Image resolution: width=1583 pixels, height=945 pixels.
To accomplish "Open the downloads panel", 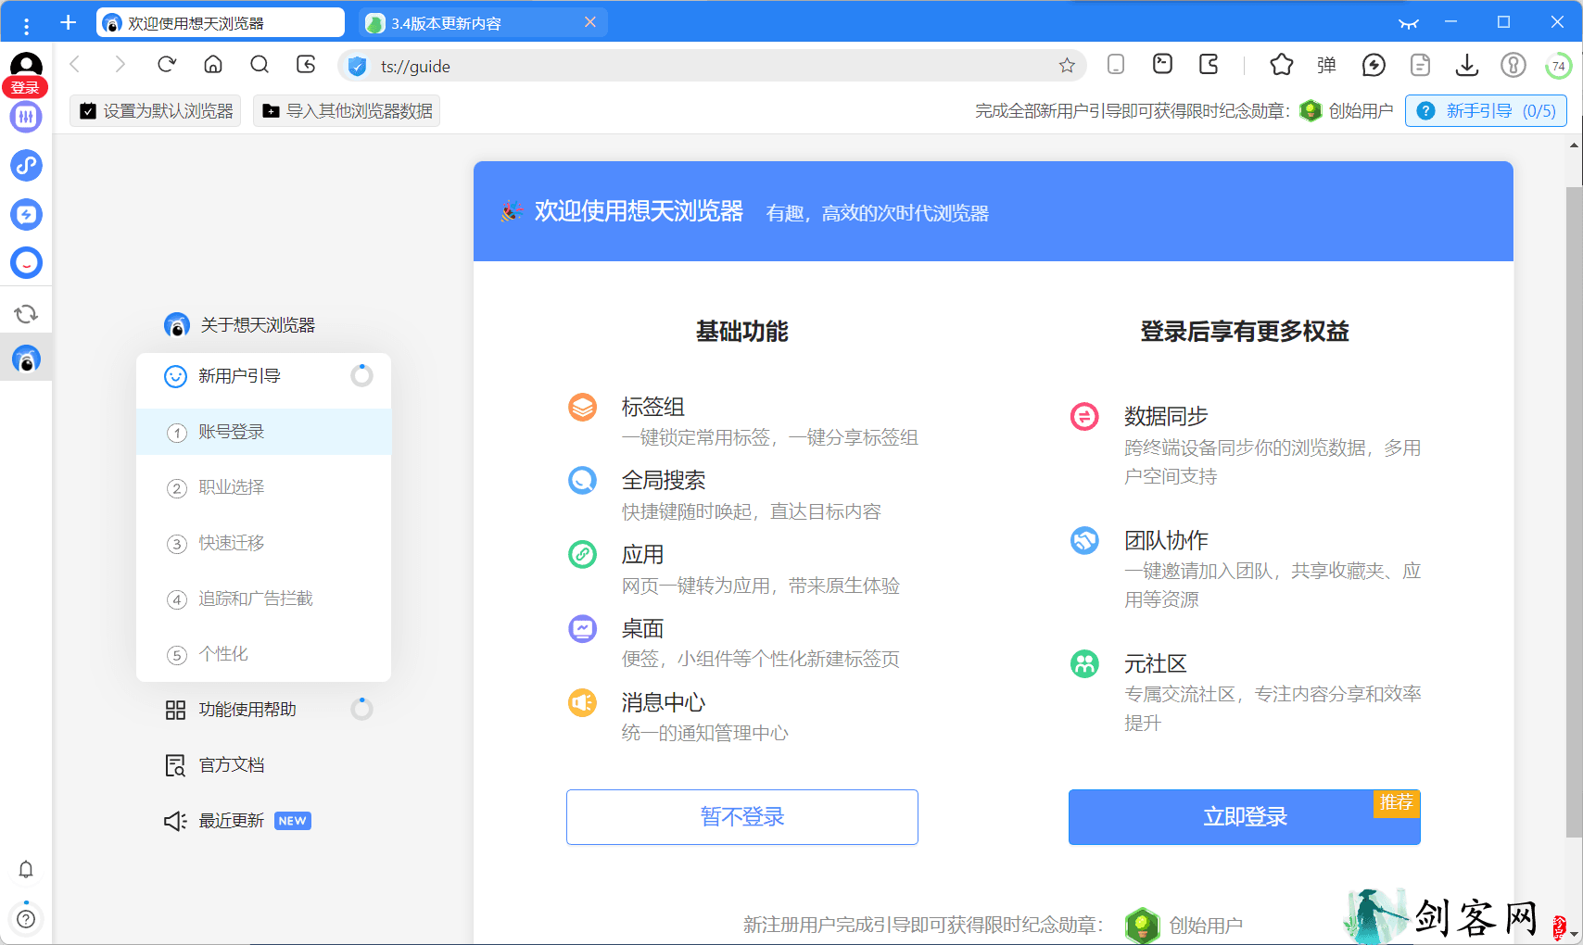I will coord(1466,65).
